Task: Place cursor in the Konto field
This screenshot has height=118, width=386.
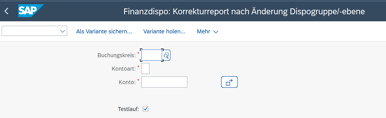Action: click(164, 82)
